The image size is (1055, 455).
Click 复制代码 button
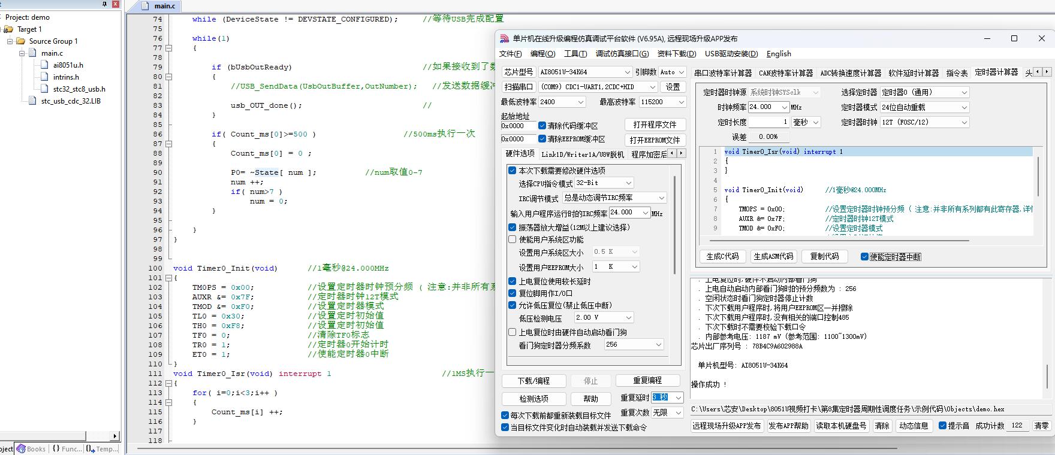(x=824, y=256)
